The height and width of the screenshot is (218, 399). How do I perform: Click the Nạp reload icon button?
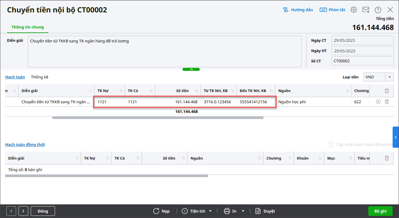(x=161, y=211)
